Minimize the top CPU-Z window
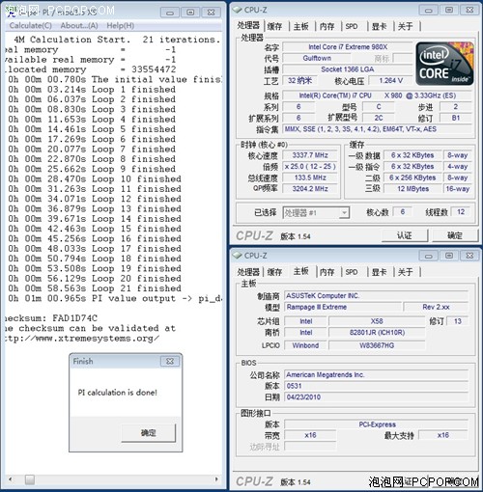 (x=428, y=10)
